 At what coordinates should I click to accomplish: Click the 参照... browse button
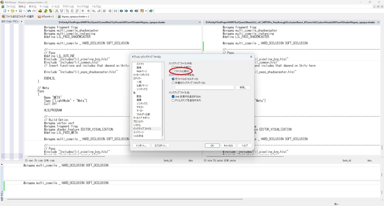[x=243, y=88]
